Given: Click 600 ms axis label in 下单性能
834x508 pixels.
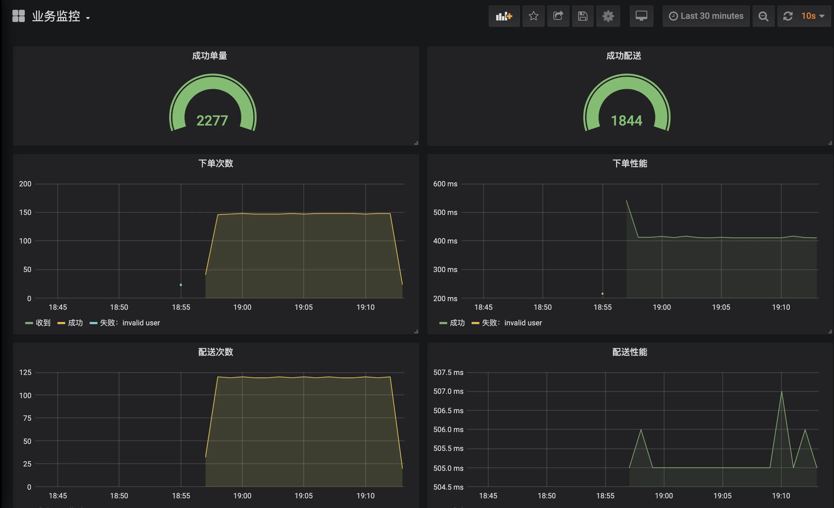Looking at the screenshot, I should pos(445,184).
